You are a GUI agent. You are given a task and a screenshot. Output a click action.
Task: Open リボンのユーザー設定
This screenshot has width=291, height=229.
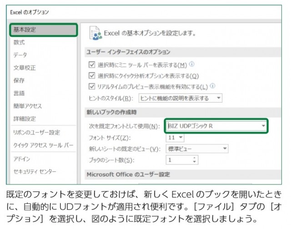point(36,132)
